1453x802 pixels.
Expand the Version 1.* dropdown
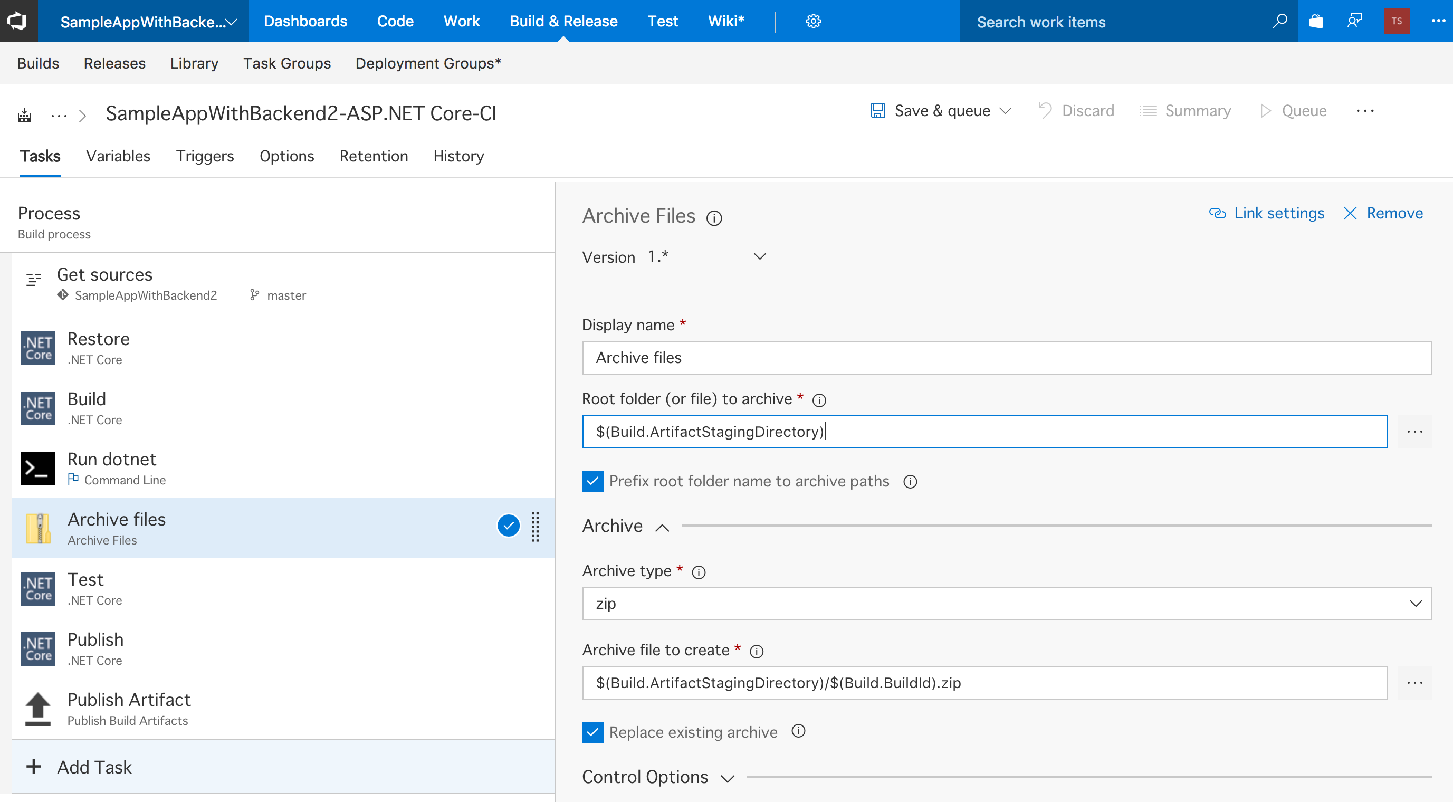tap(759, 257)
